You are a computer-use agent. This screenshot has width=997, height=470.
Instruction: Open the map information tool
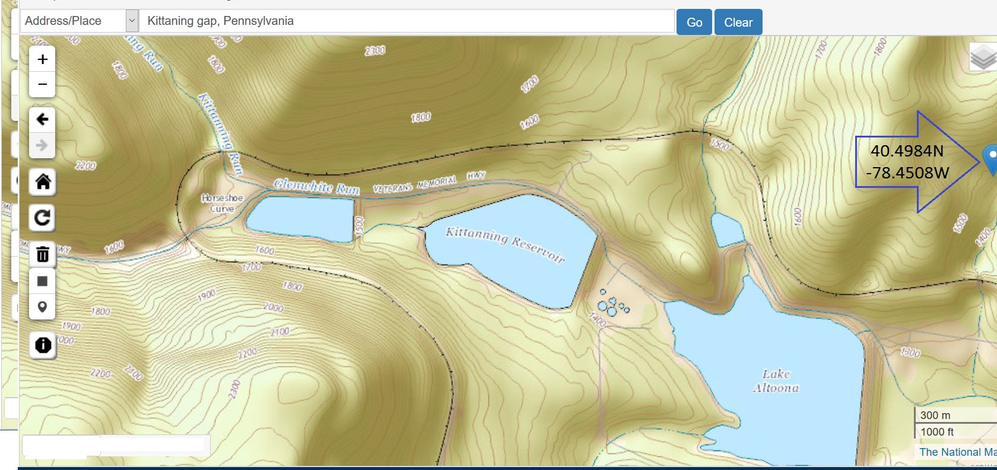pos(43,345)
